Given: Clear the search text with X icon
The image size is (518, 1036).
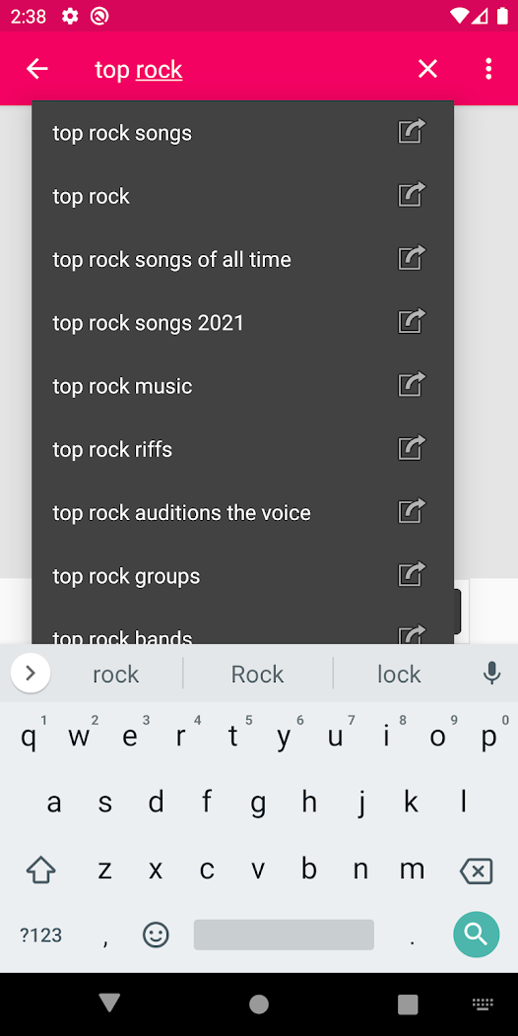Looking at the screenshot, I should click(x=427, y=69).
